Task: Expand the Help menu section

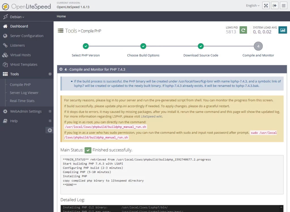Action: (x=50, y=121)
